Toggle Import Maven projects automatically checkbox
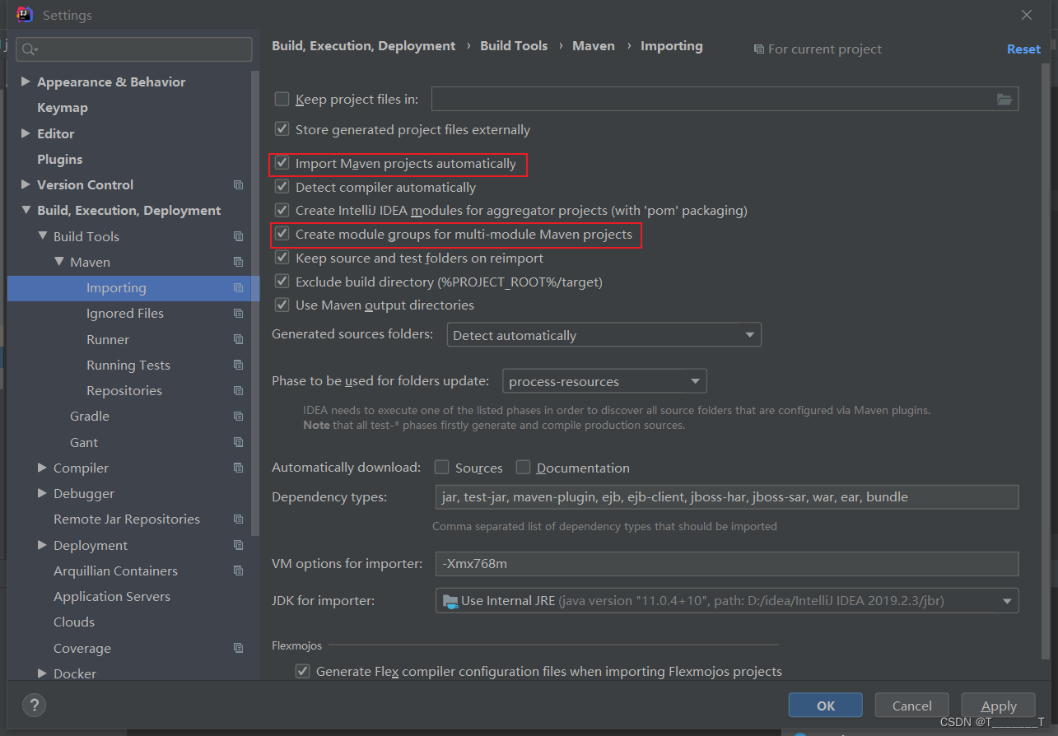 (x=282, y=163)
